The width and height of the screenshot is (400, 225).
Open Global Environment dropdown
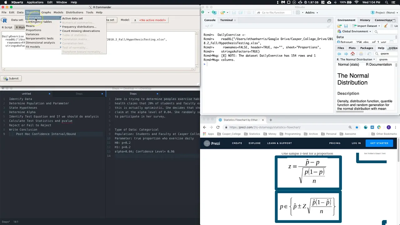354,31
